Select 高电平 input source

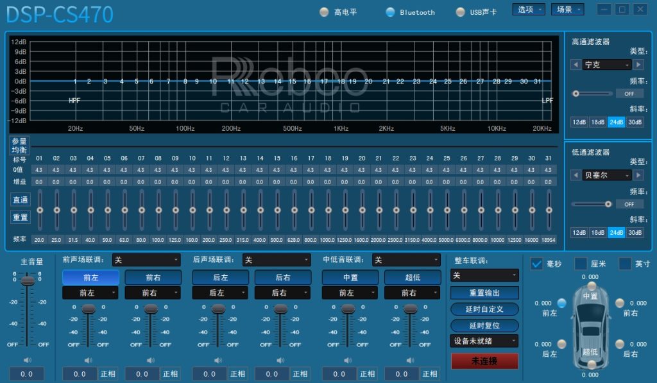pos(324,12)
